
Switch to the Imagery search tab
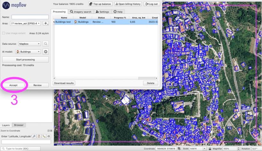point(81,12)
